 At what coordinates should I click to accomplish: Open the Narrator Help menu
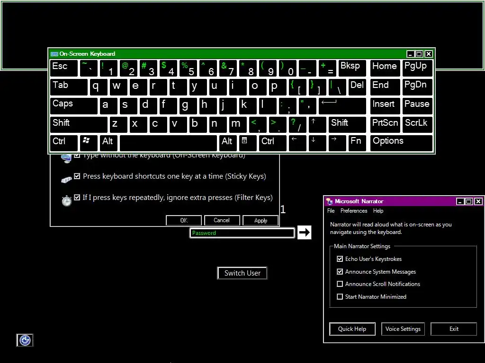(x=378, y=211)
